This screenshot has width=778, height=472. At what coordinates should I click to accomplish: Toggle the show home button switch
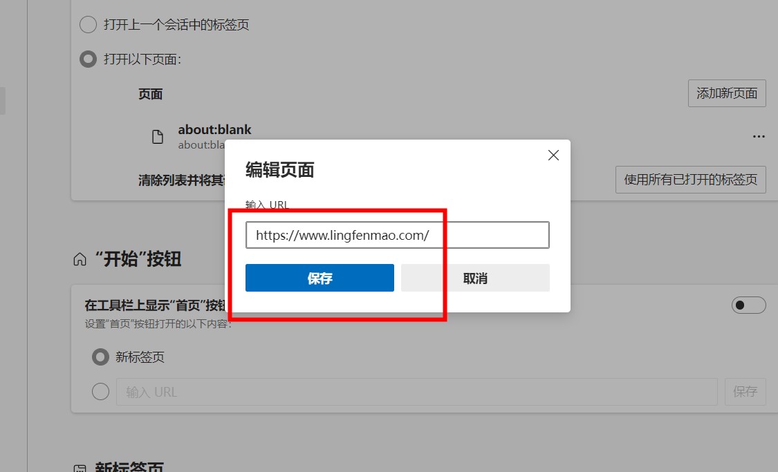[748, 305]
